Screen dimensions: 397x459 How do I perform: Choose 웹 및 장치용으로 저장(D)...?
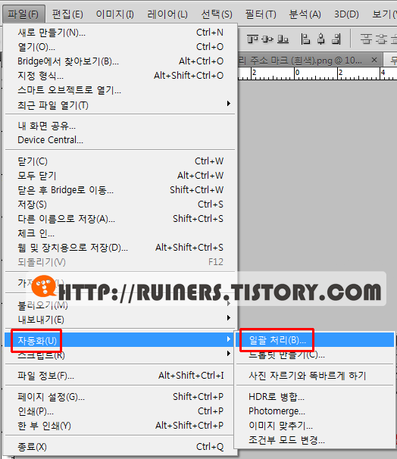click(x=120, y=248)
